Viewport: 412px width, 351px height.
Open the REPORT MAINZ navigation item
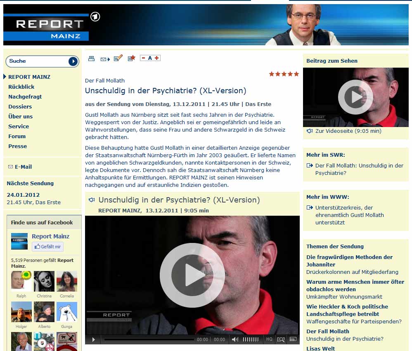[x=29, y=77]
